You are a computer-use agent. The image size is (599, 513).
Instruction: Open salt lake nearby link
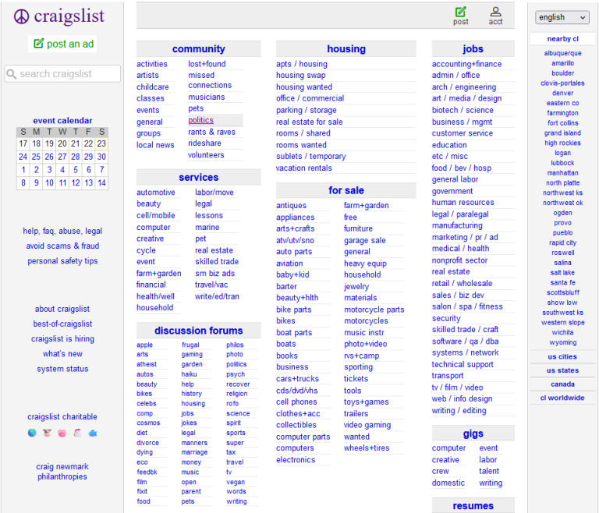[x=562, y=273]
